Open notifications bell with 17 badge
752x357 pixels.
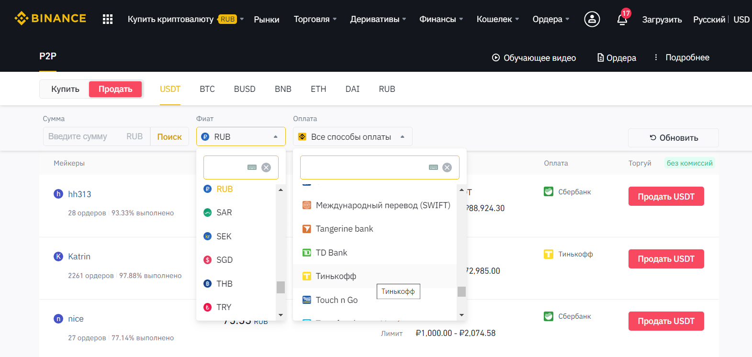point(622,19)
